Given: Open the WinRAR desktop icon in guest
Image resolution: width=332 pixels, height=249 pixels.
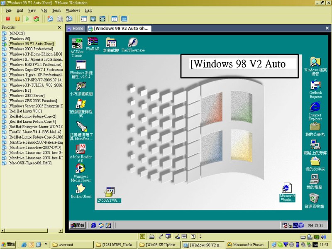Looking at the screenshot, I should point(93,44).
